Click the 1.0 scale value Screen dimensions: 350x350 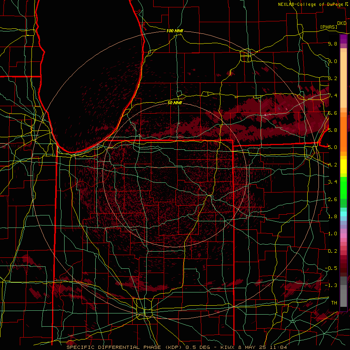coord(332,234)
